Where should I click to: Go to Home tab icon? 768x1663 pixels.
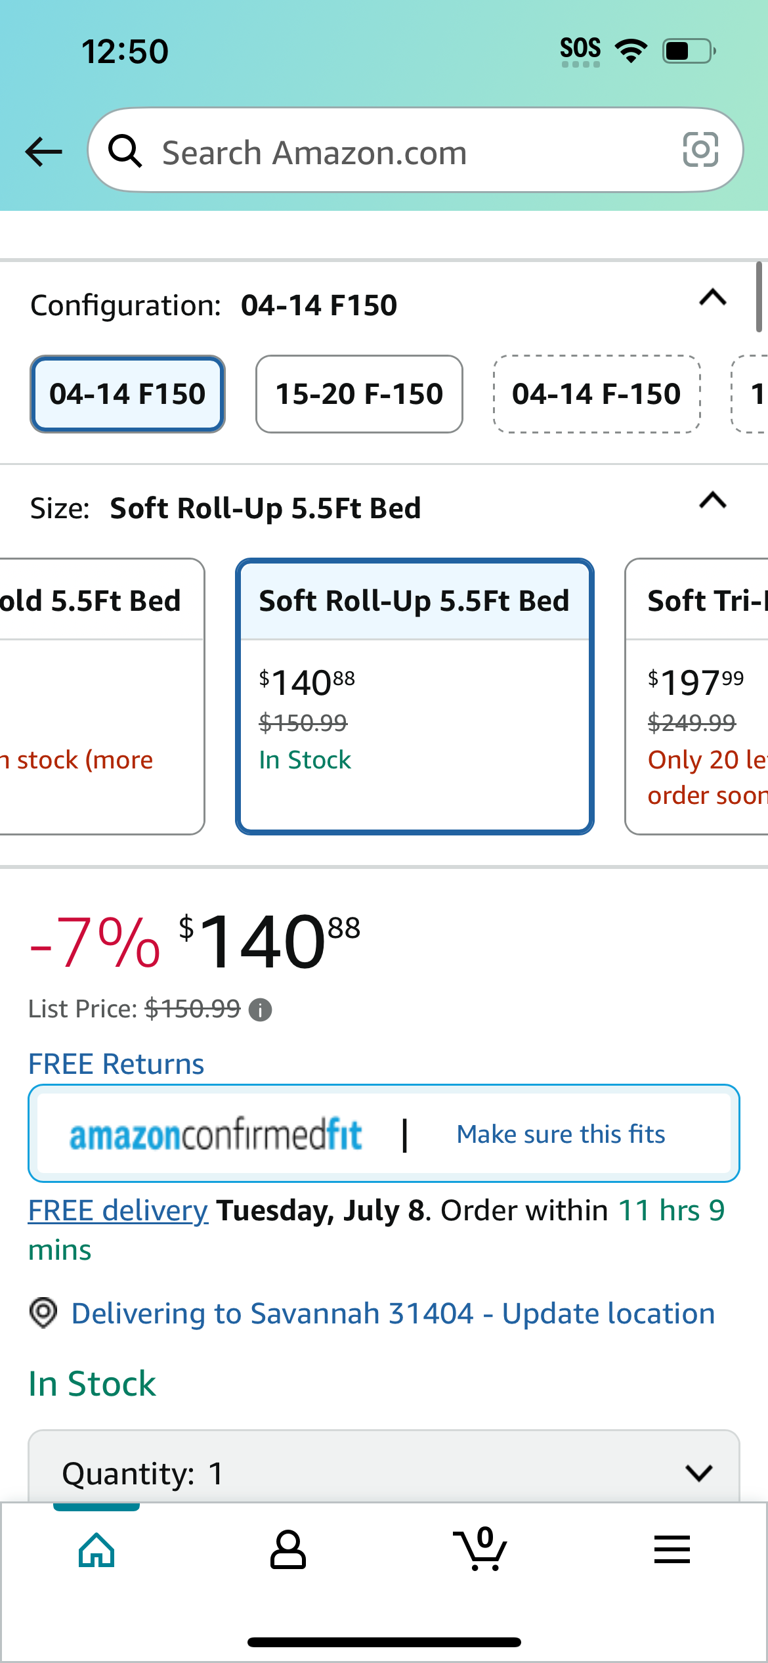tap(96, 1550)
